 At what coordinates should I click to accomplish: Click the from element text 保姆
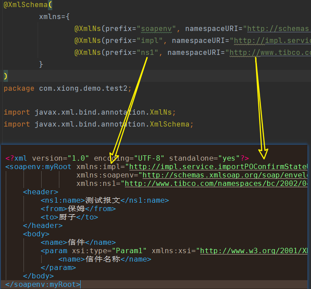click(x=76, y=209)
